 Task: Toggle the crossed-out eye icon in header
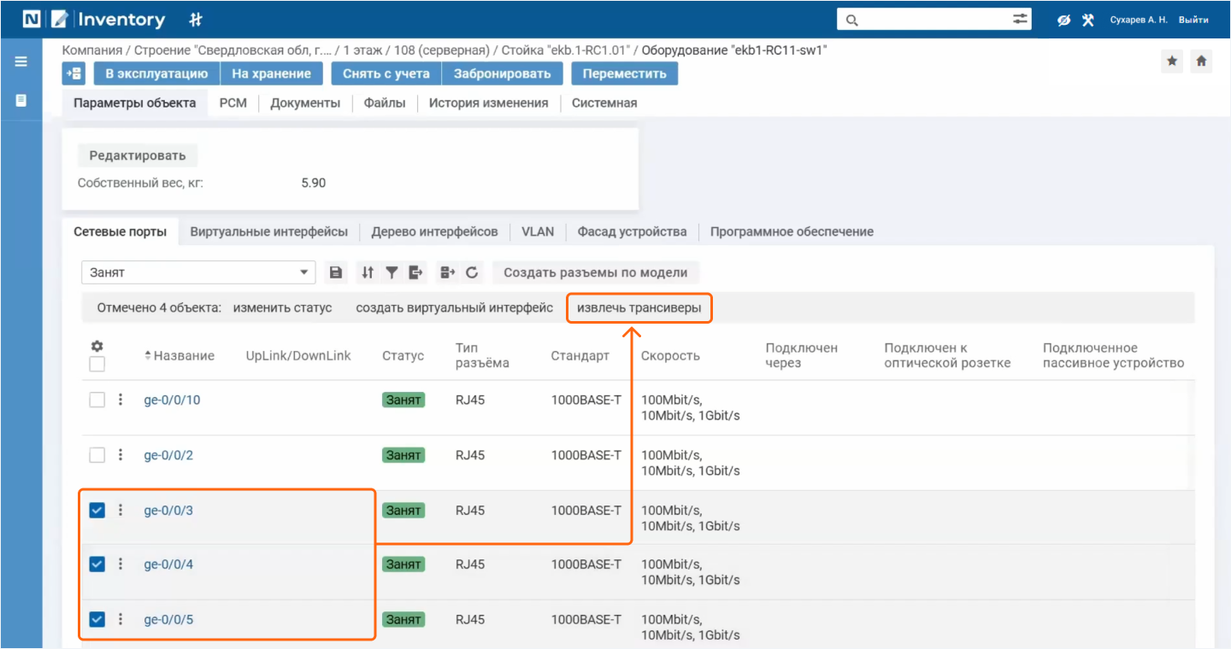1063,20
